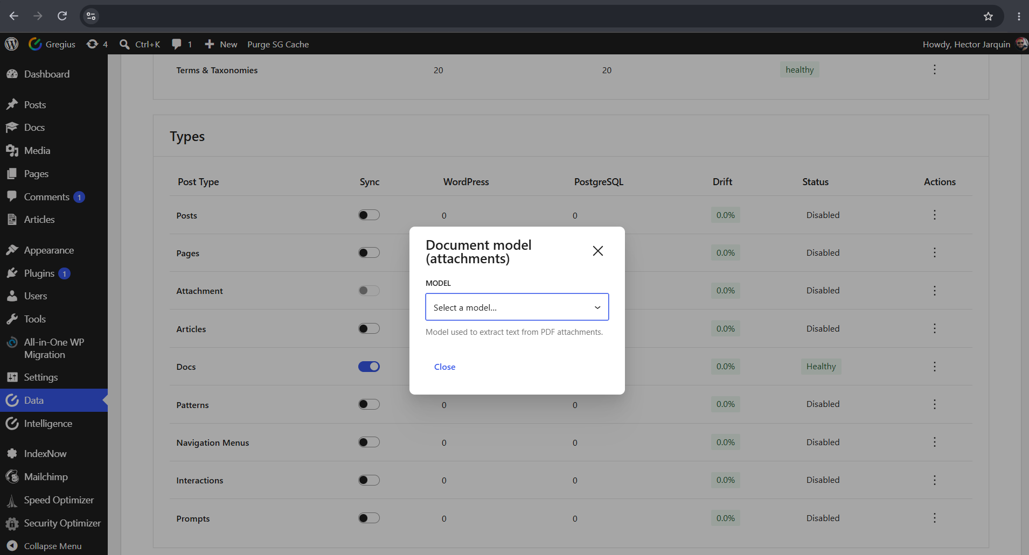Open comments bubble in admin bar

pyautogui.click(x=182, y=44)
